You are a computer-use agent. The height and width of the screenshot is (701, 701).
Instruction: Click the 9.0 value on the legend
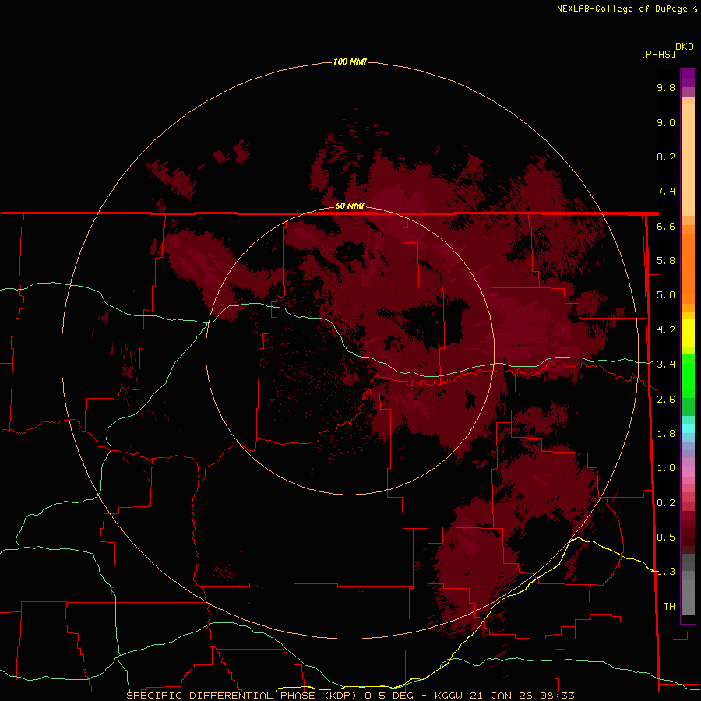[x=666, y=122]
